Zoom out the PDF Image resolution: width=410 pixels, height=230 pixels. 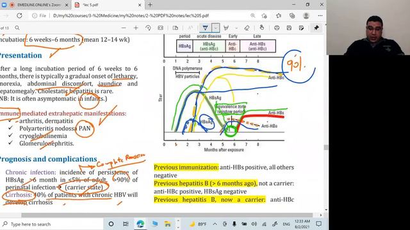pos(124,27)
